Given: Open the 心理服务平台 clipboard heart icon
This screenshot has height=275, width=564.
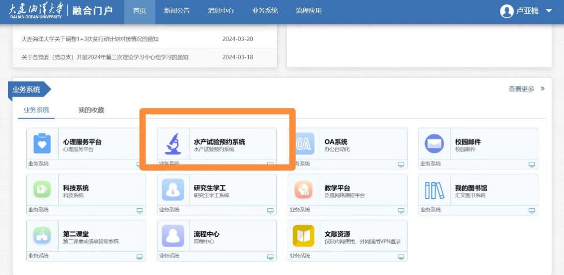Looking at the screenshot, I should coord(42,144).
